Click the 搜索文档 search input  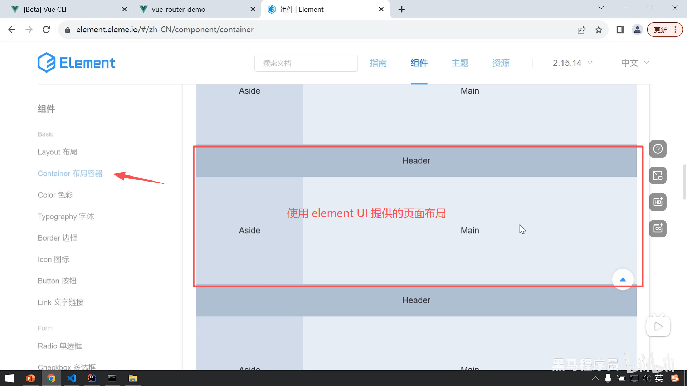[306, 63]
